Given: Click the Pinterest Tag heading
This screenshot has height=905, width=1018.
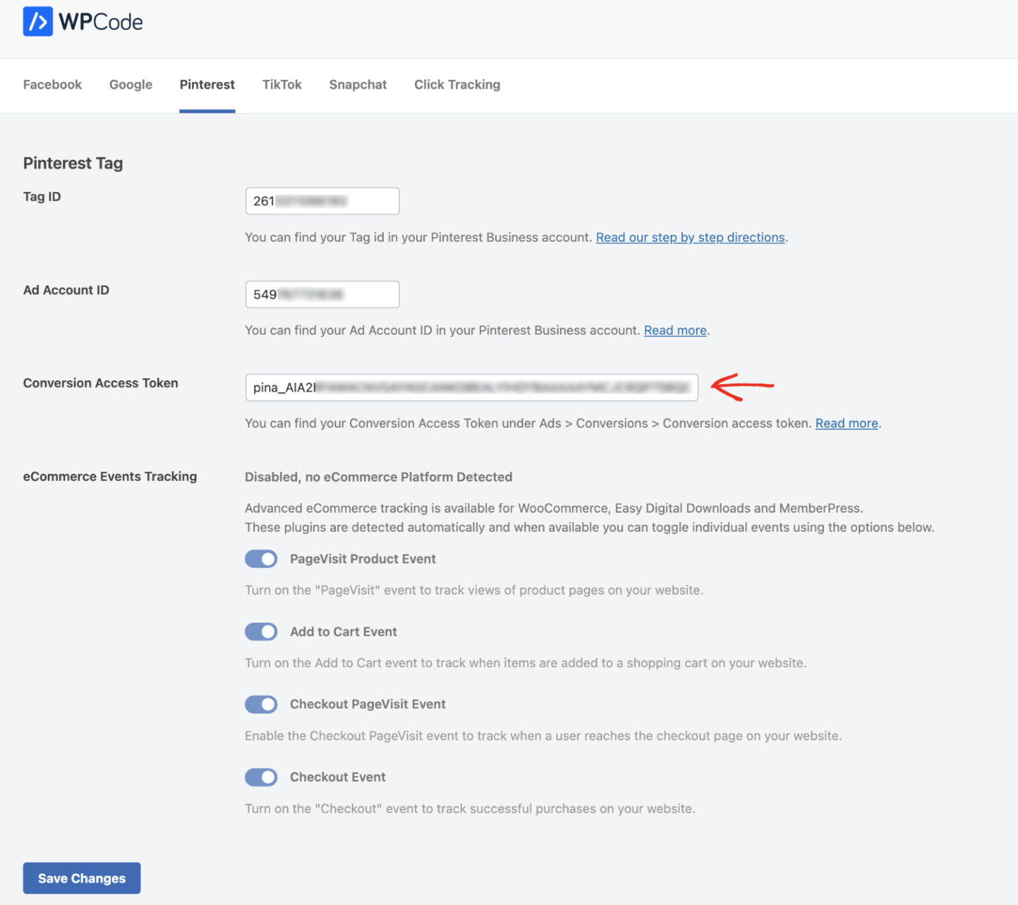Looking at the screenshot, I should click(x=73, y=163).
